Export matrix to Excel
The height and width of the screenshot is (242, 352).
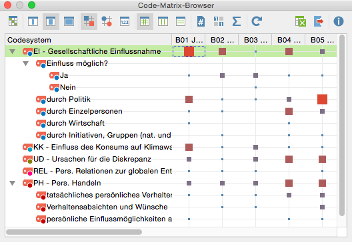(x=301, y=21)
